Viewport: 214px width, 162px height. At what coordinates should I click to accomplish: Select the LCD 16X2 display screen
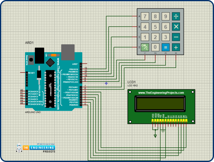[x=160, y=103]
